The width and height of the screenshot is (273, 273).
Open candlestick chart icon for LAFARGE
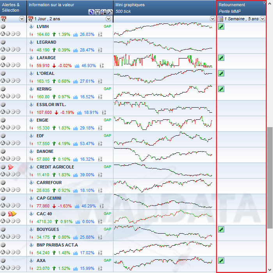point(31,66)
